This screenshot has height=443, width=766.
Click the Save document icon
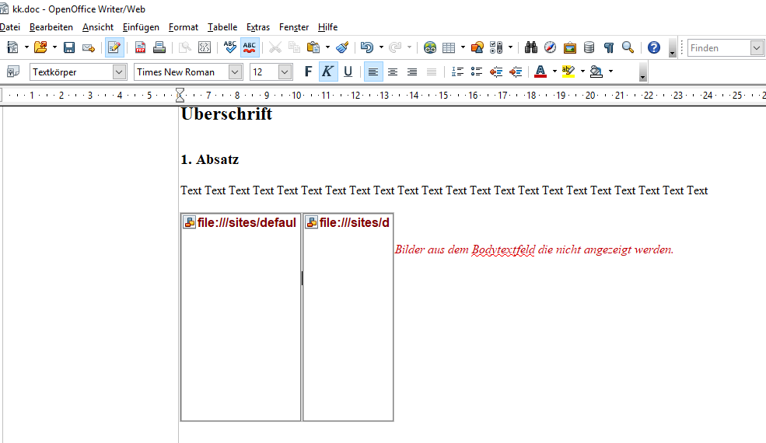point(69,47)
